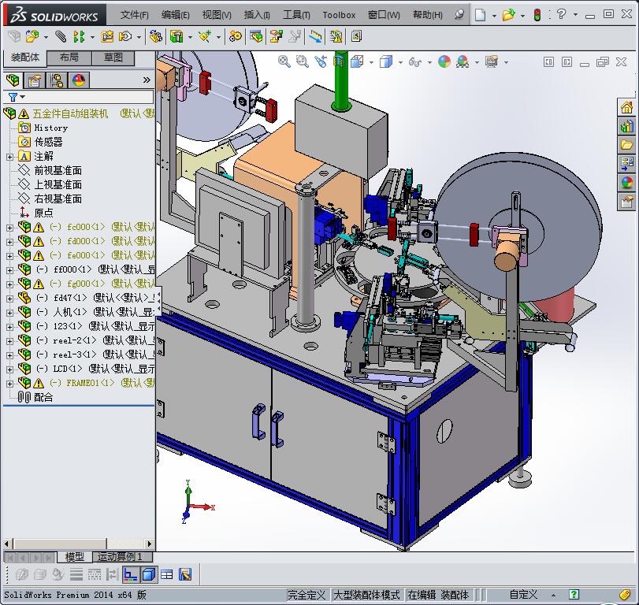The width and height of the screenshot is (639, 605).
Task: Click the Edit Appearance color ball icon
Action: 444,62
